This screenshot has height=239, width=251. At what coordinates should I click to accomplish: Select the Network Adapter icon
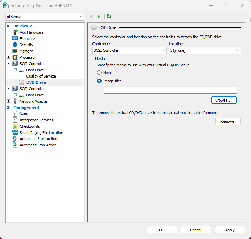point(15,101)
